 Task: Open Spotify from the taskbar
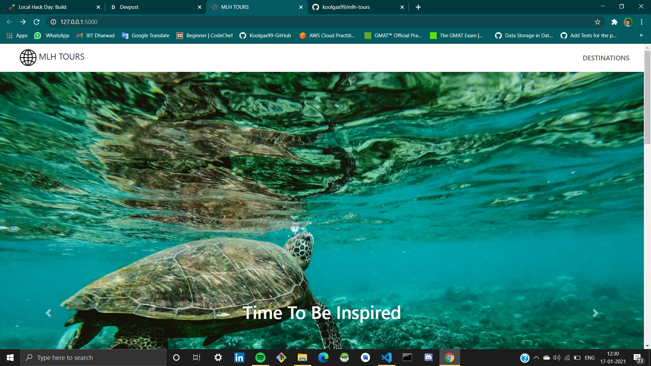(260, 358)
